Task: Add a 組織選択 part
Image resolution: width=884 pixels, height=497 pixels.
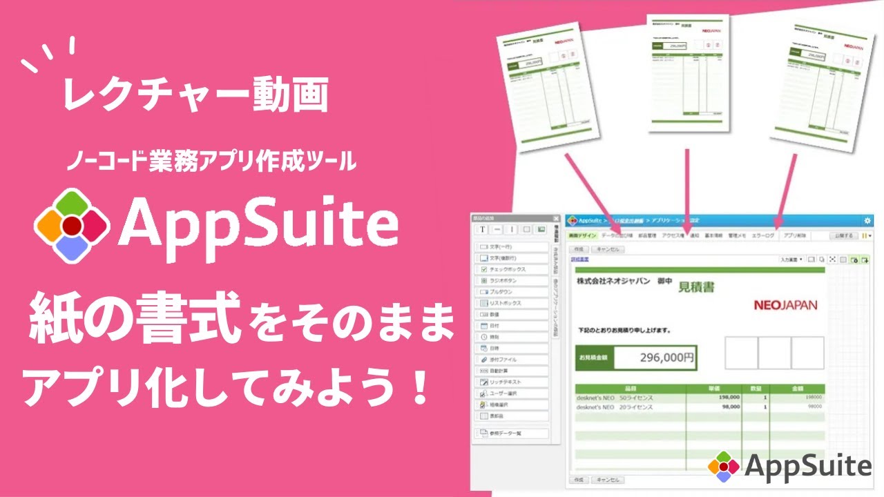Action: [x=512, y=405]
